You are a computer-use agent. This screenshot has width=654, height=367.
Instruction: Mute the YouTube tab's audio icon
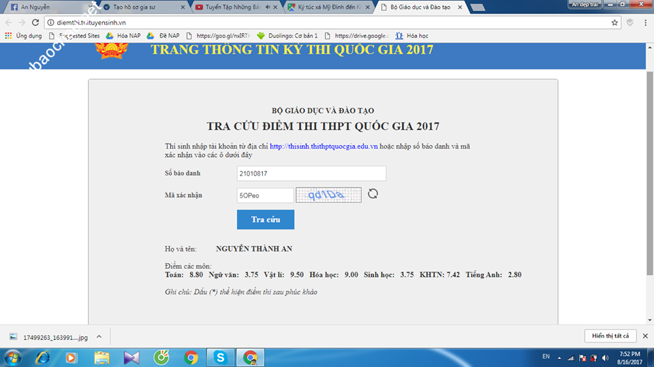click(x=267, y=7)
